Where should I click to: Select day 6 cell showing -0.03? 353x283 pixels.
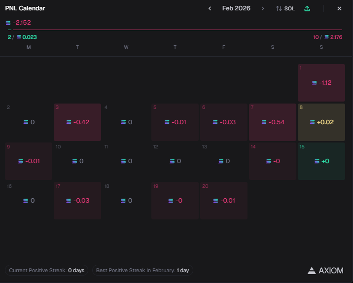pos(224,122)
